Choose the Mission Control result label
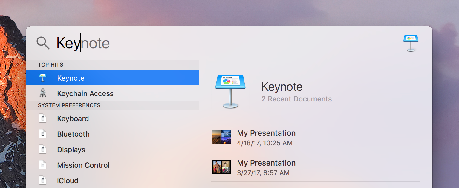The width and height of the screenshot is (459, 188). pos(83,165)
